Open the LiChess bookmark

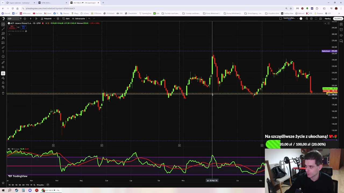coord(85,13)
